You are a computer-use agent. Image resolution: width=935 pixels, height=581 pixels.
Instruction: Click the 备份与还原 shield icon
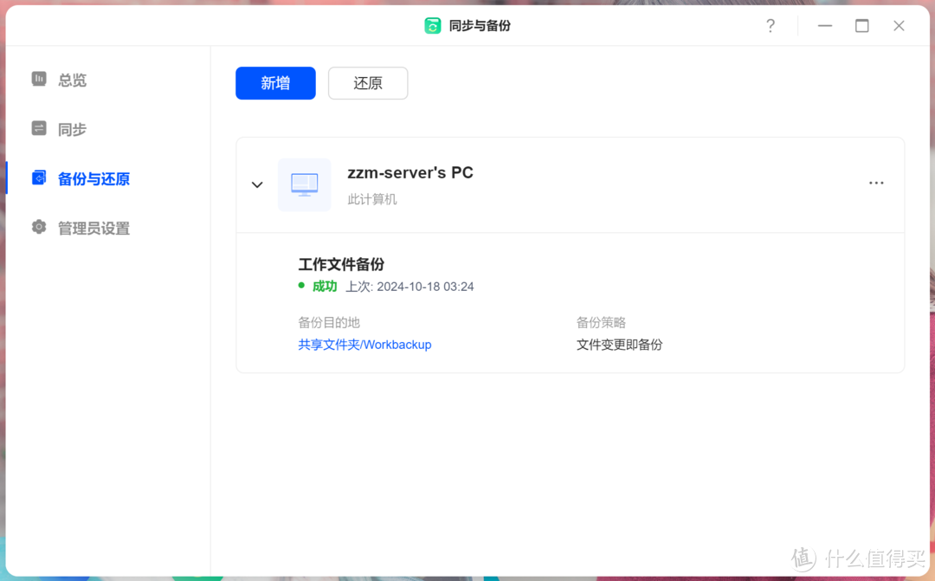tap(39, 178)
